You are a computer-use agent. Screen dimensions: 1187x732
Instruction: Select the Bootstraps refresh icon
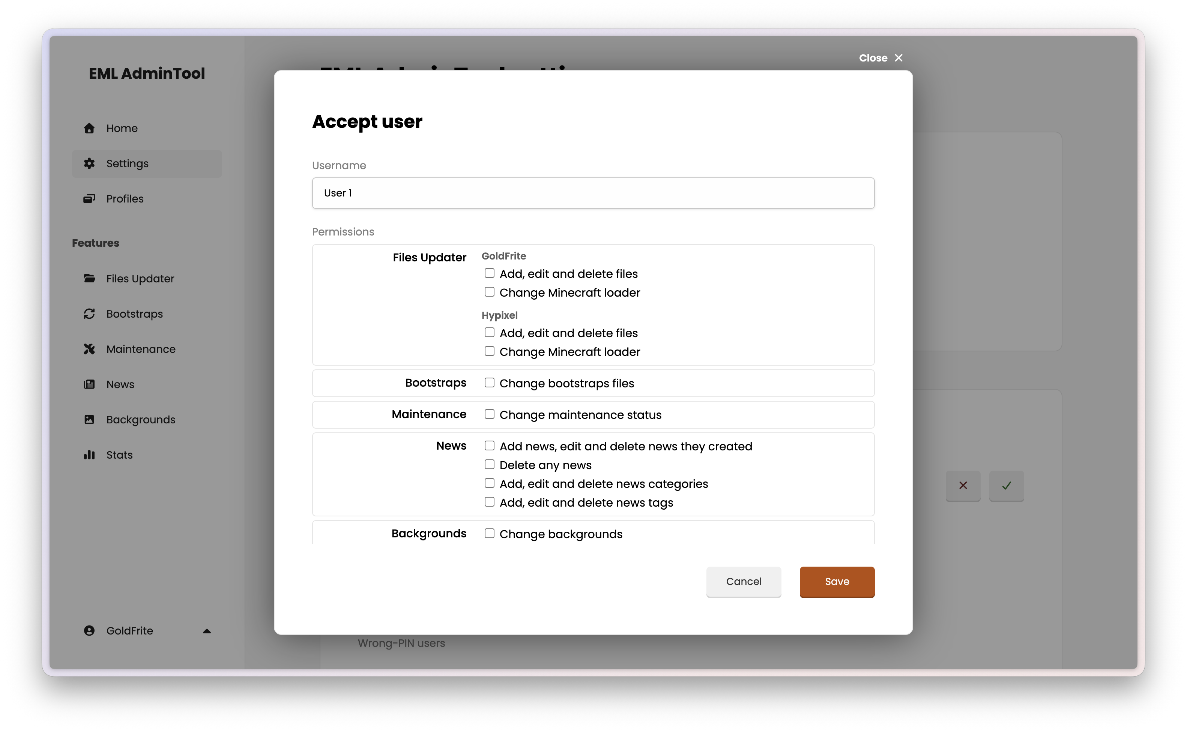pyautogui.click(x=89, y=314)
